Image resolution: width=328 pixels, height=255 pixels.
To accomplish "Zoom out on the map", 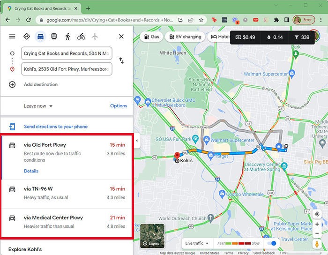I will 317,233.
